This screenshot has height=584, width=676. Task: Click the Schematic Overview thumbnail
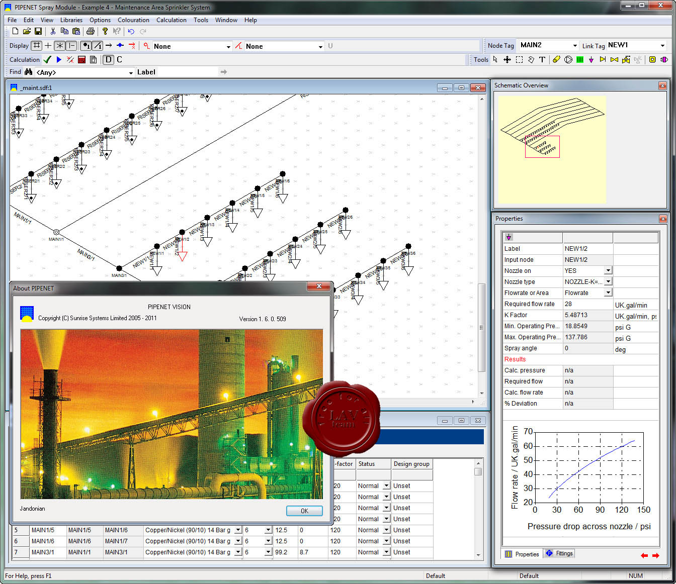point(552,150)
